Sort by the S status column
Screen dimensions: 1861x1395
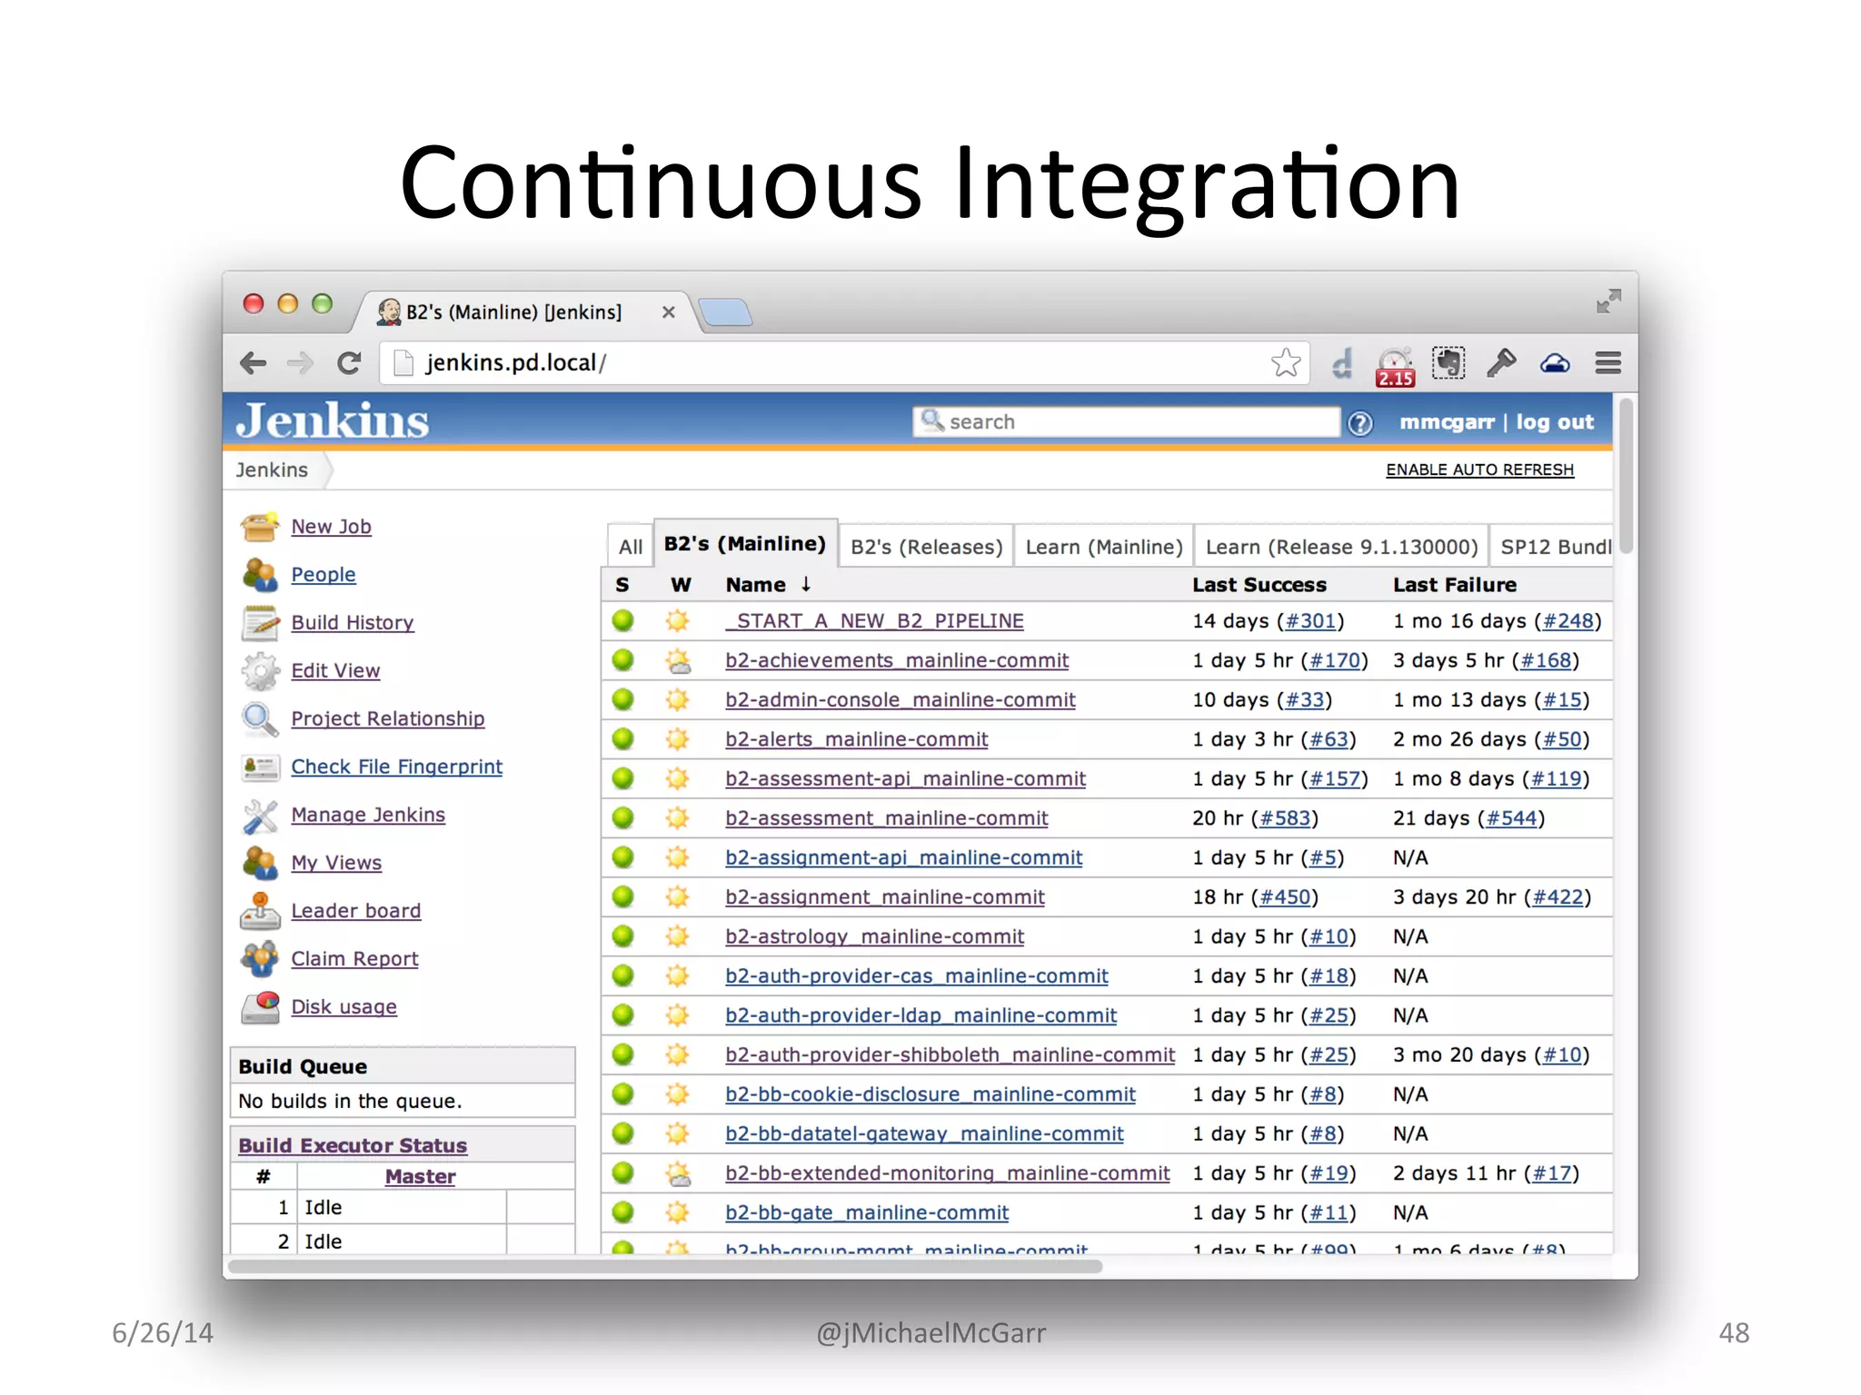point(622,585)
